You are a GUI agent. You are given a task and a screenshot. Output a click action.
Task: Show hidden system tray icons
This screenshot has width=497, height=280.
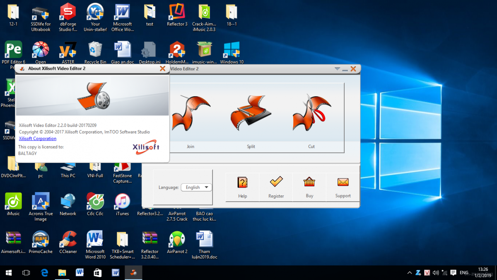(x=410, y=273)
